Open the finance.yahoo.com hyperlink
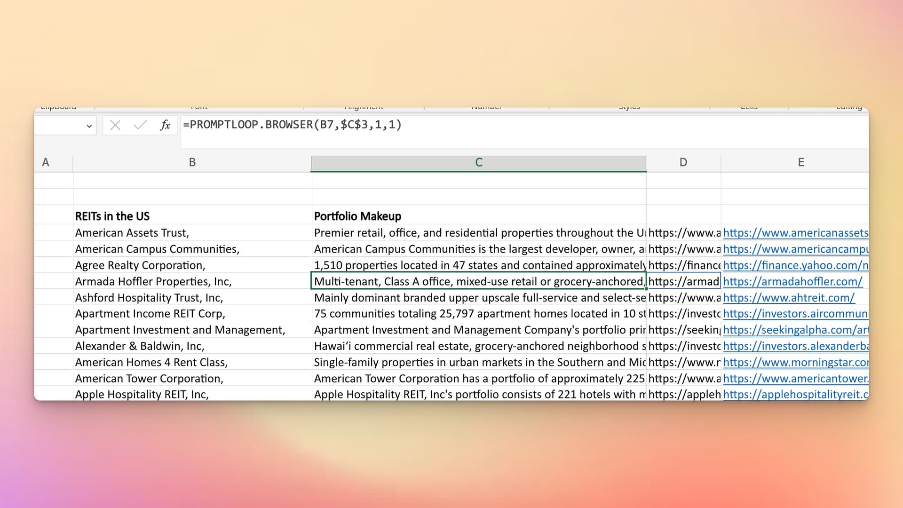 coord(796,265)
